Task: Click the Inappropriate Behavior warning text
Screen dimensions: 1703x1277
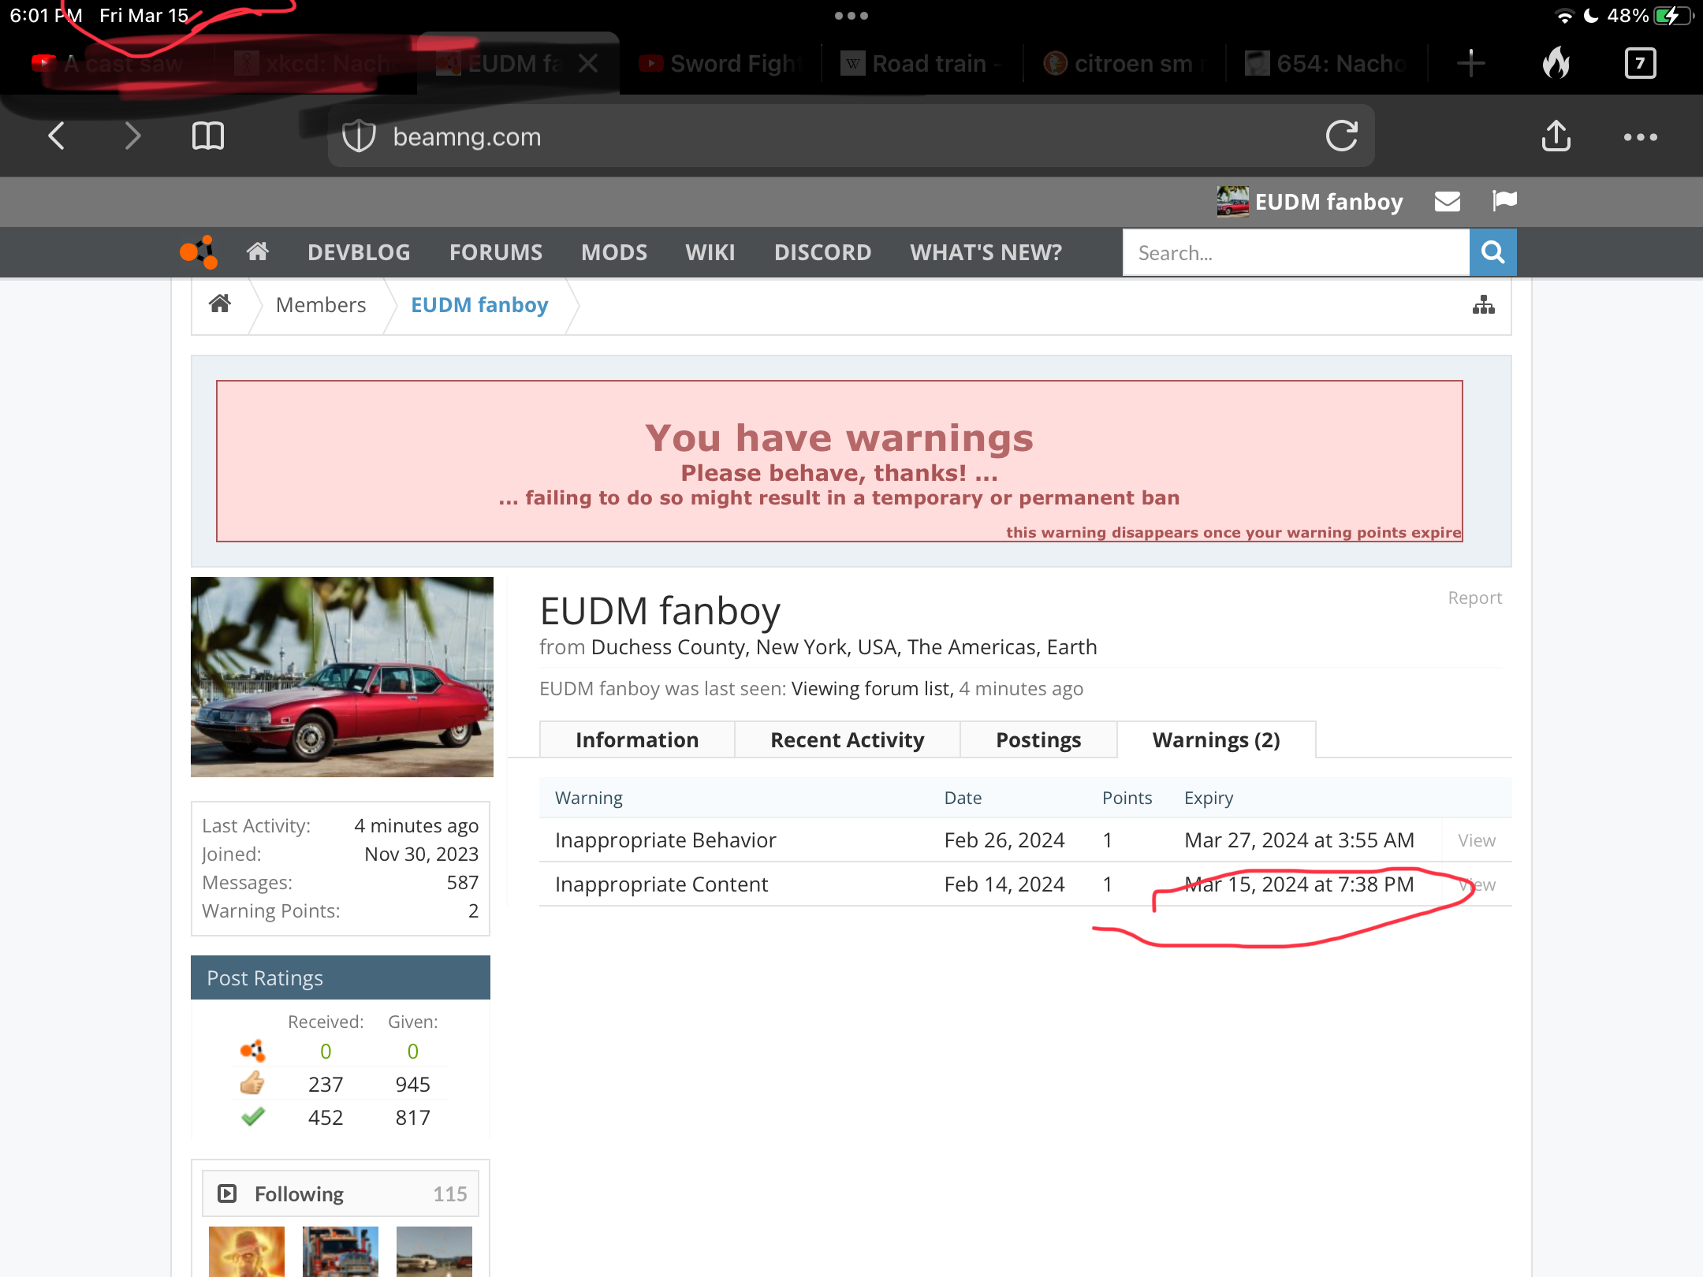Action: (665, 840)
